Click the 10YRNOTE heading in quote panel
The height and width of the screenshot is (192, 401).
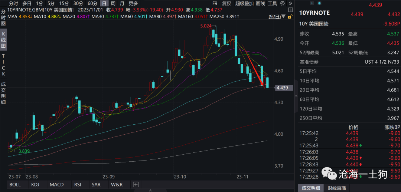click(x=314, y=13)
